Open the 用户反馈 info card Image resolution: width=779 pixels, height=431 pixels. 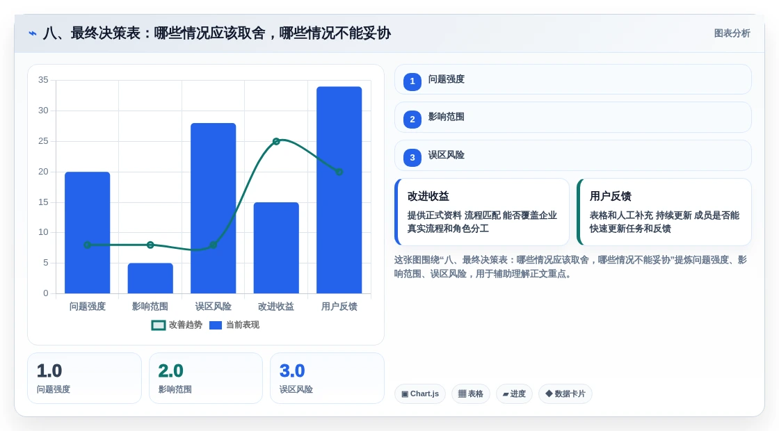point(664,212)
